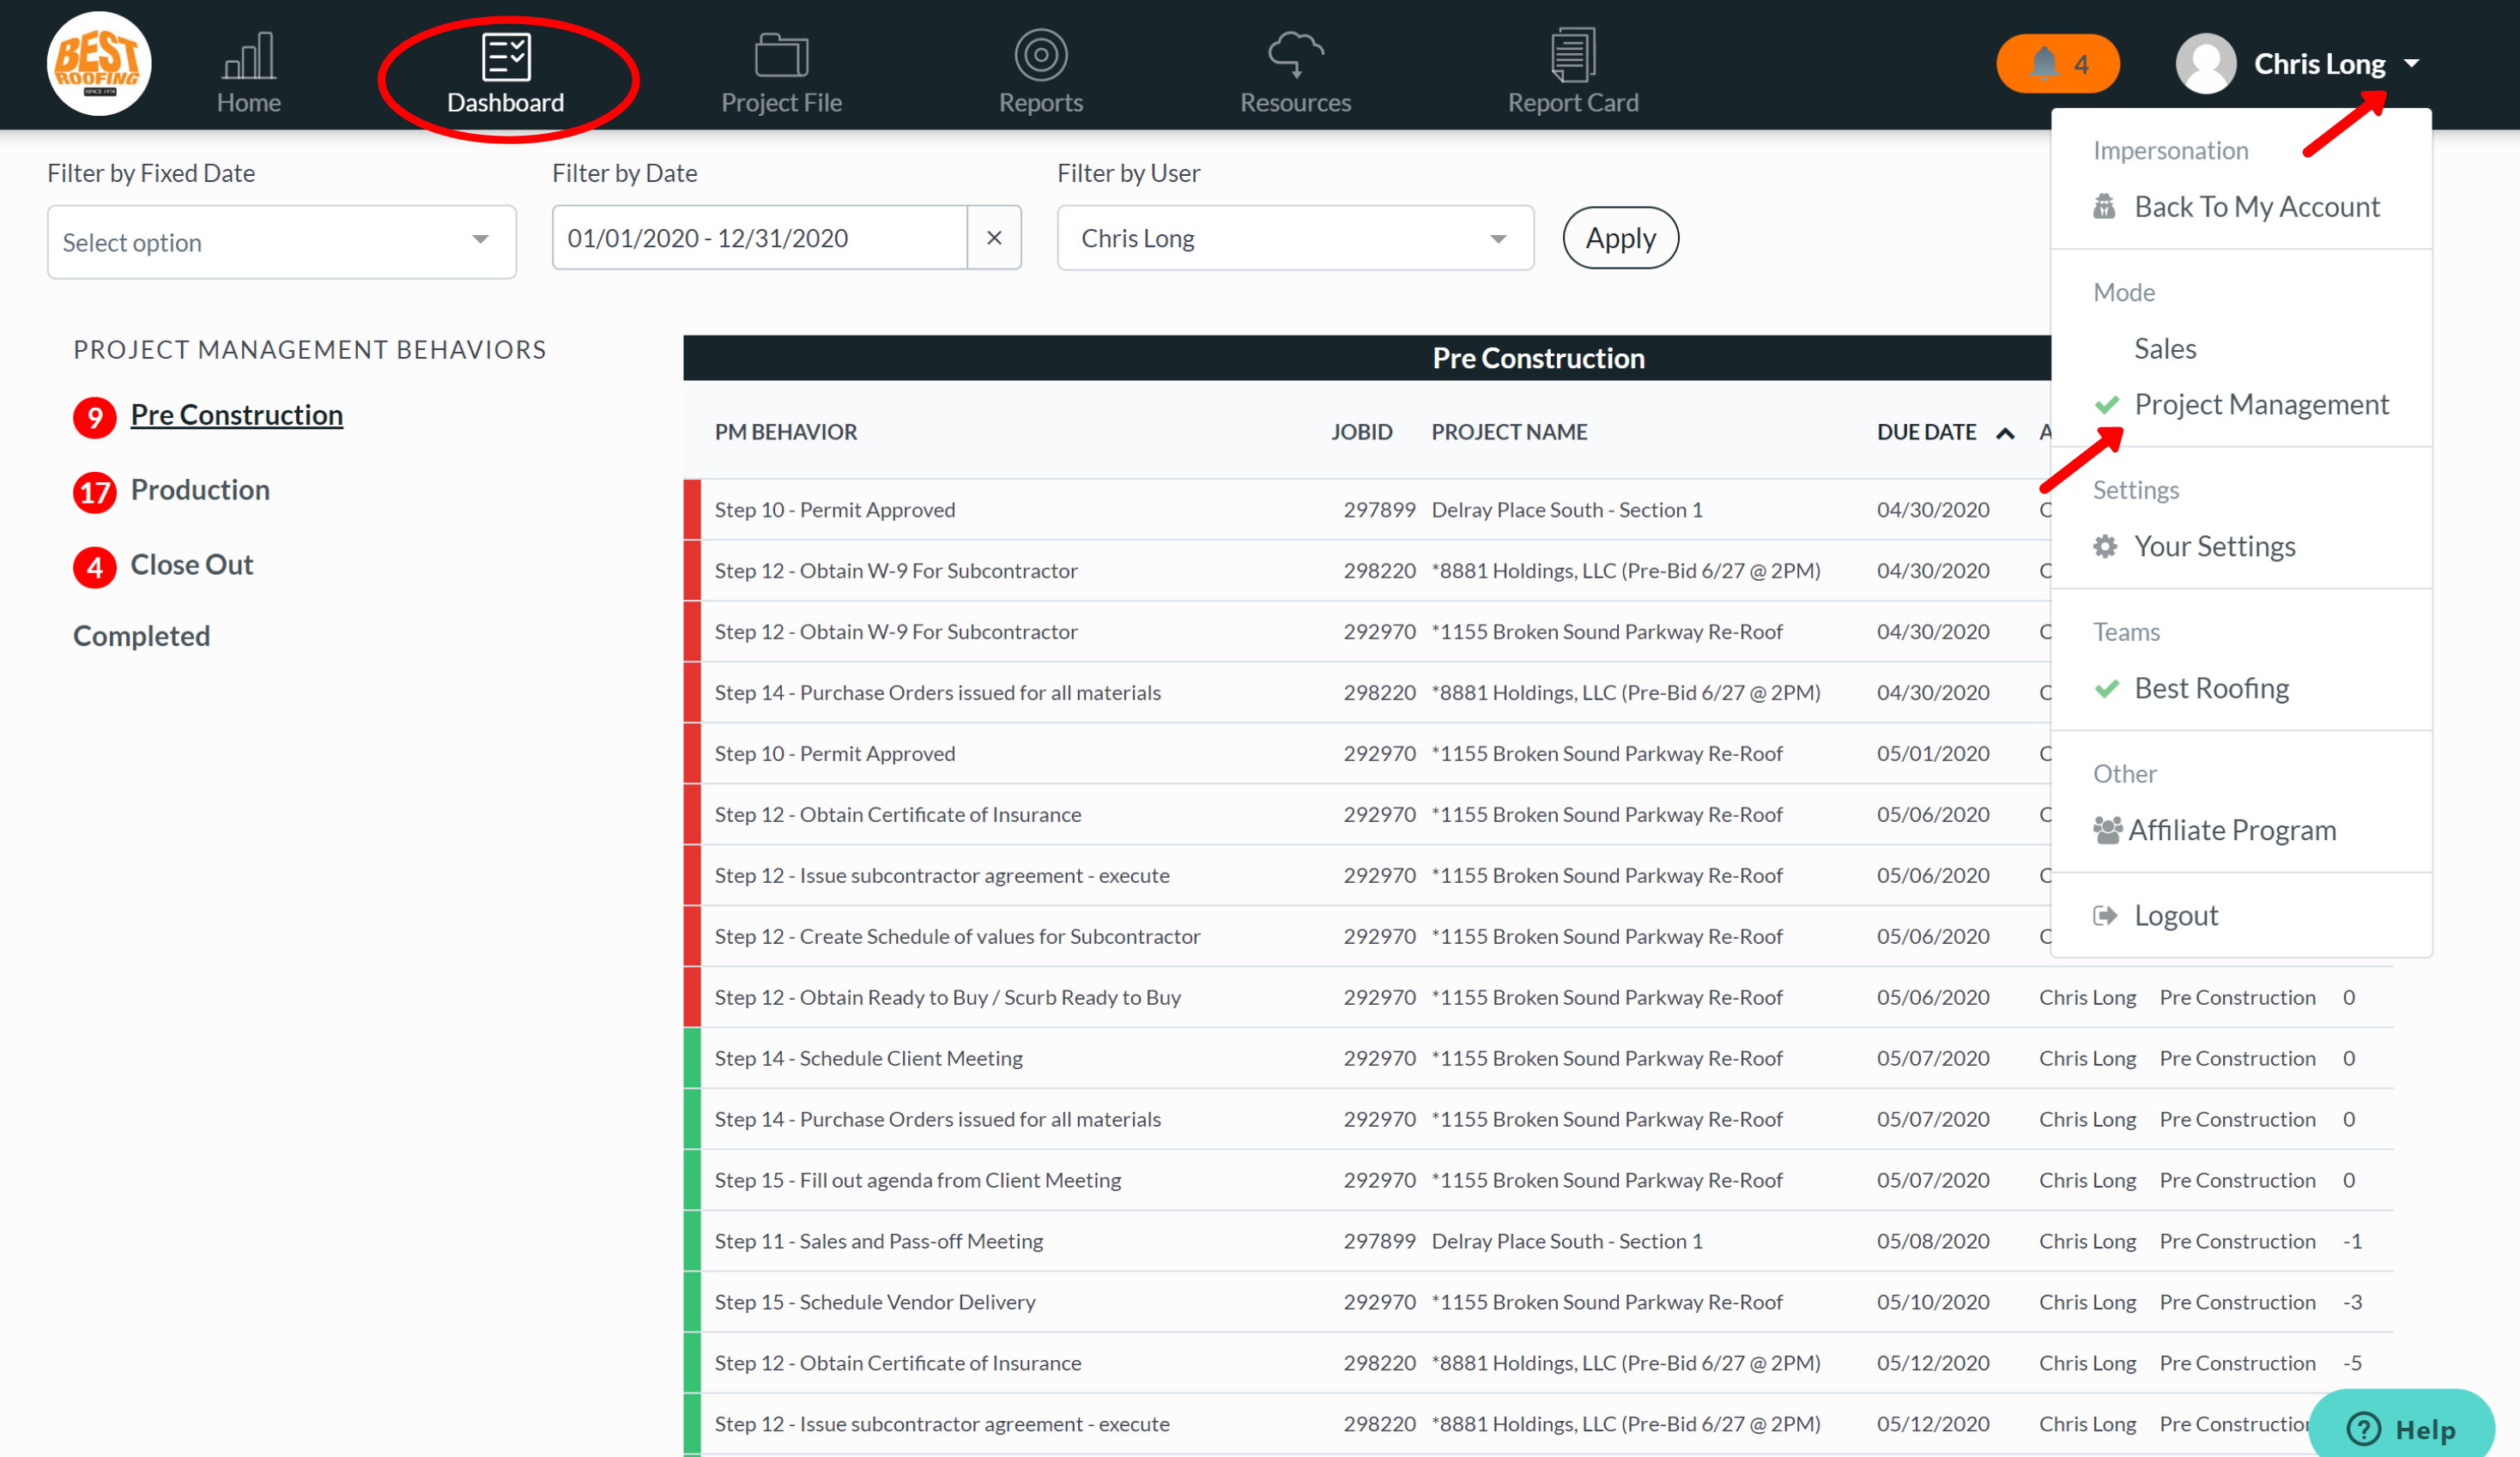Click Step 12 - Create Schedule of values for Subcontractor
Image resolution: width=2520 pixels, height=1457 pixels.
(x=957, y=936)
